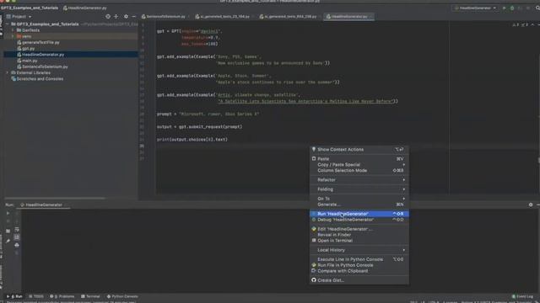Click the print(output.choices[0].text) code line

pyautogui.click(x=192, y=140)
